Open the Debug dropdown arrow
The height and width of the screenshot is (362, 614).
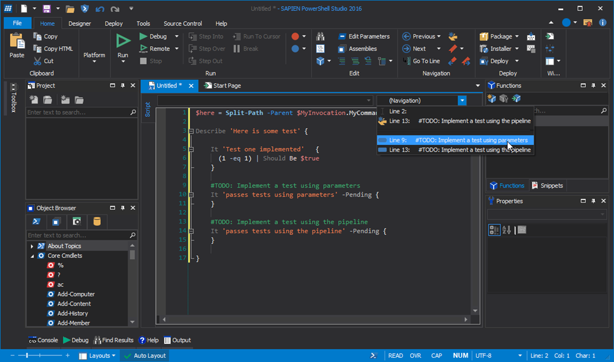pyautogui.click(x=177, y=37)
